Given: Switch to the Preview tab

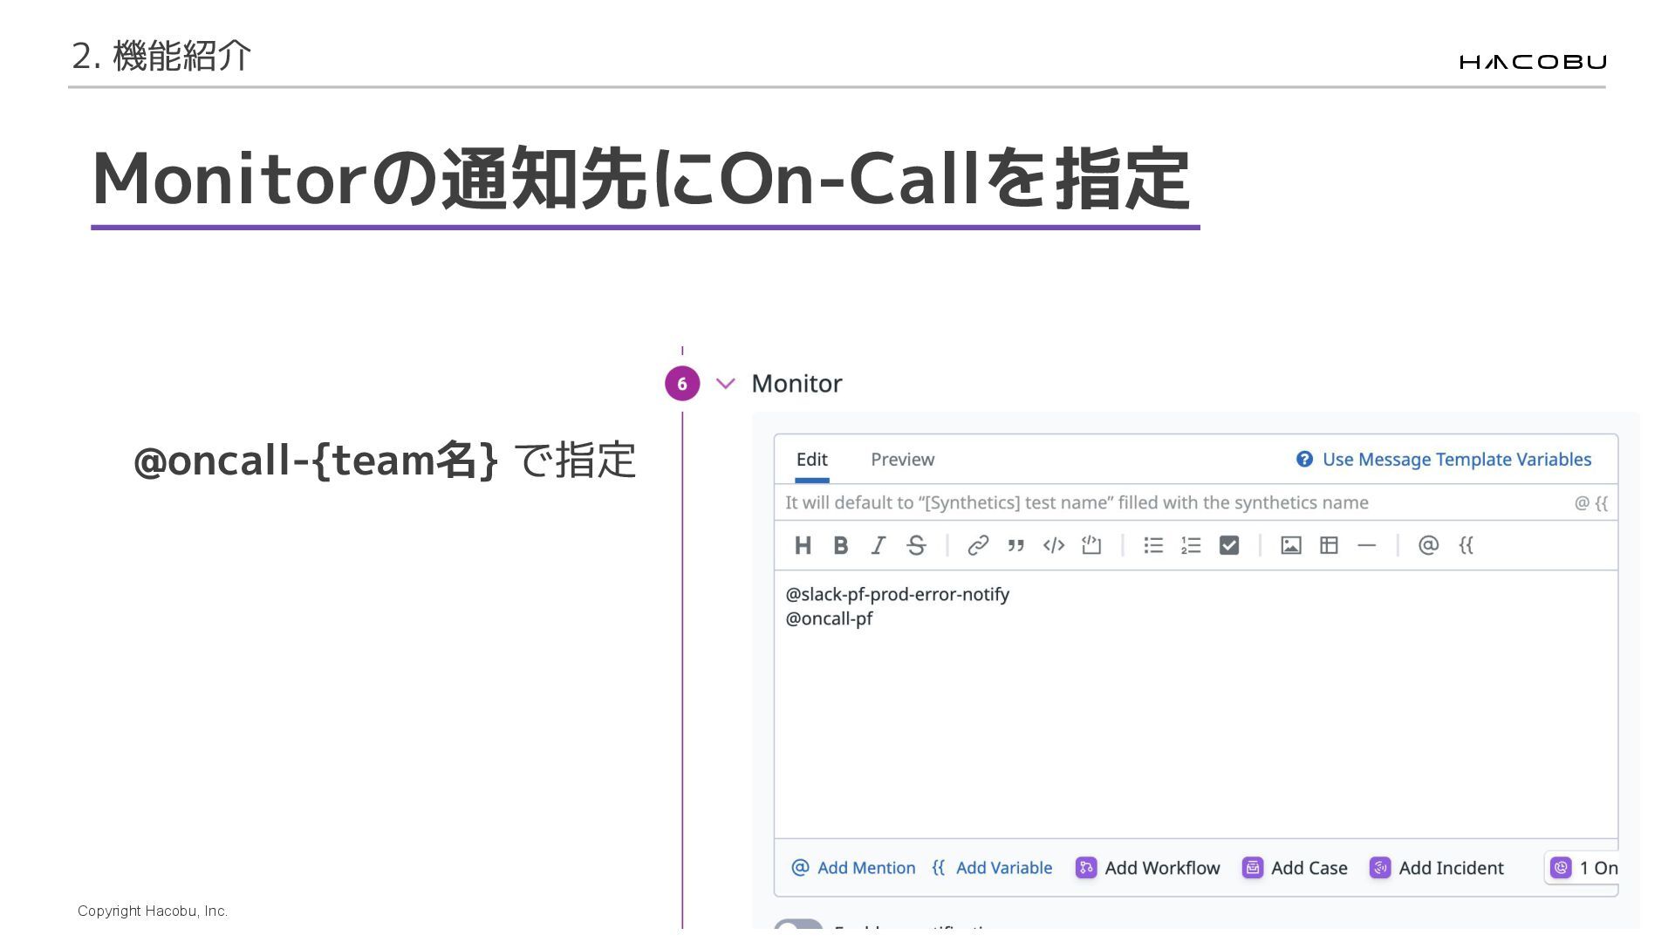Looking at the screenshot, I should pos(902,460).
